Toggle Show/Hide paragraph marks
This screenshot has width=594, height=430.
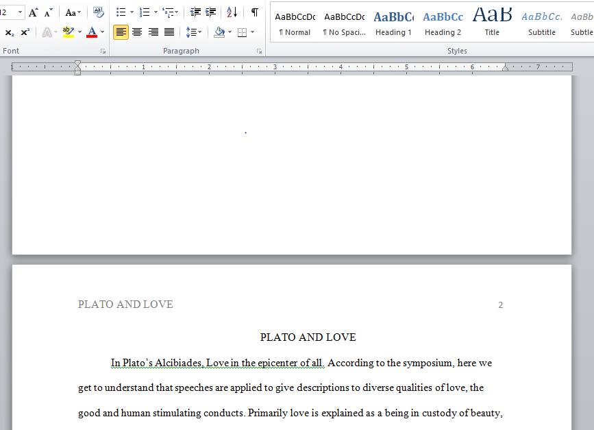point(255,12)
